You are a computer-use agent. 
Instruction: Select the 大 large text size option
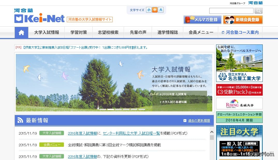[x=161, y=10]
